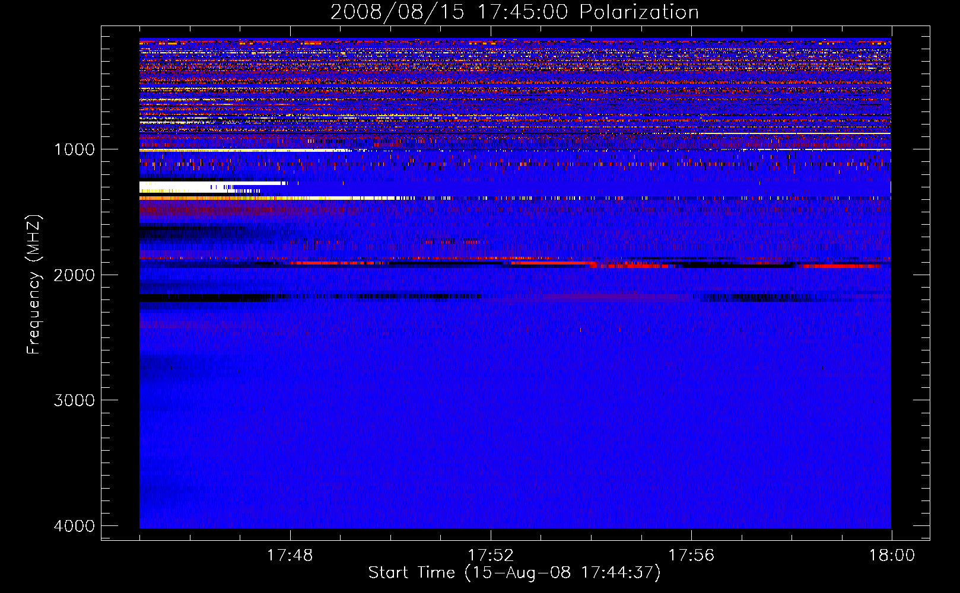This screenshot has width=960, height=593.
Task: Click the 'Frequency (MHZ)' axis label
Action: 34,285
